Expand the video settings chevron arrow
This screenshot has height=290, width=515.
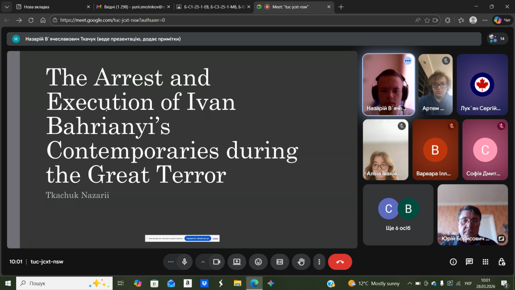pyautogui.click(x=203, y=262)
